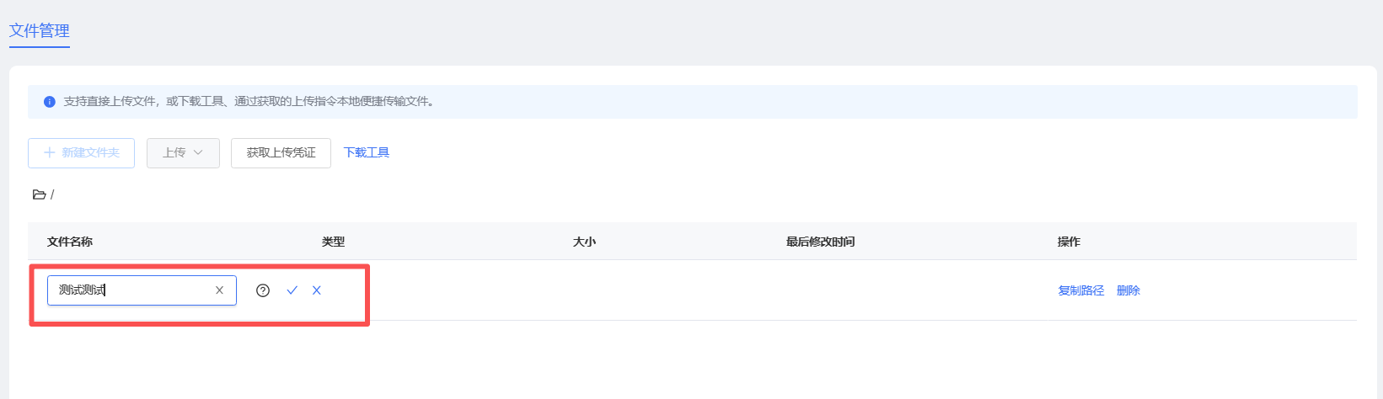Open the 下载工具 link
The width and height of the screenshot is (1383, 399).
pos(367,152)
